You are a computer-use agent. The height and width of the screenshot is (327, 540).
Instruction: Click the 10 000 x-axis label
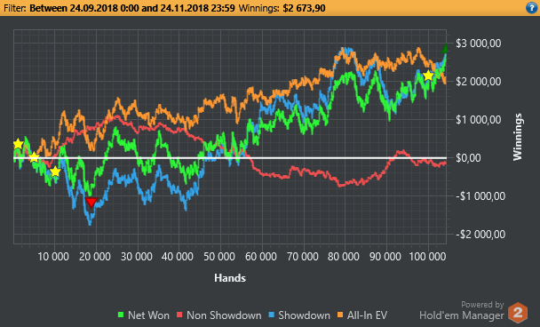click(53, 257)
